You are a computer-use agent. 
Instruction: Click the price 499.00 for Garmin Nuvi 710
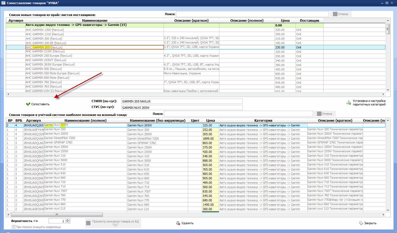point(211,183)
